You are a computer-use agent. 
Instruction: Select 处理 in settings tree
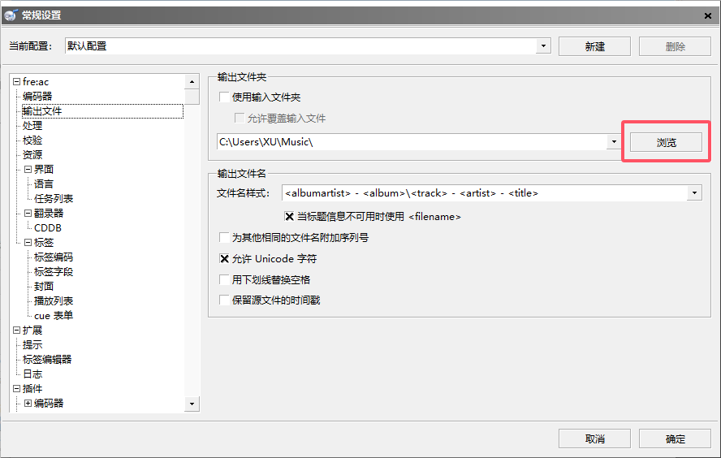(x=32, y=126)
